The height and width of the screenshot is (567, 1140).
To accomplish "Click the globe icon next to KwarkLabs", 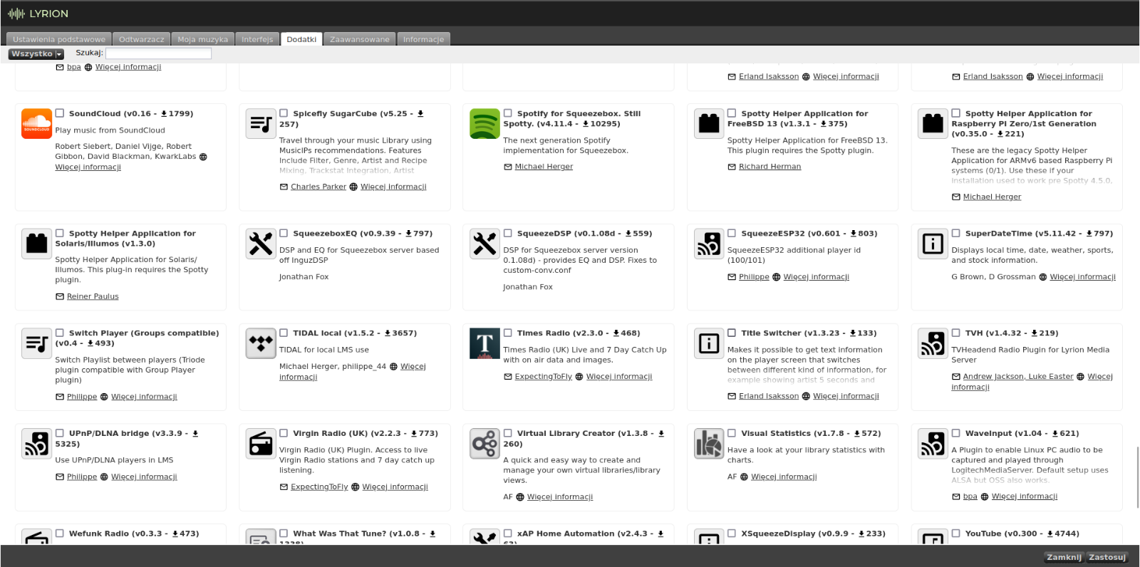I will pyautogui.click(x=203, y=157).
